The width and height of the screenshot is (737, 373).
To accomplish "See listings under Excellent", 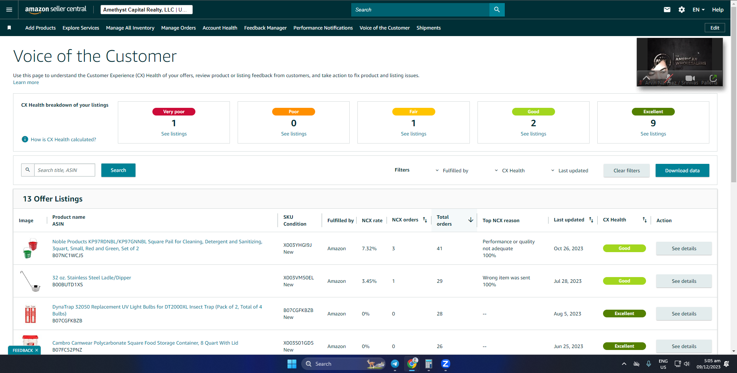I will (x=653, y=134).
